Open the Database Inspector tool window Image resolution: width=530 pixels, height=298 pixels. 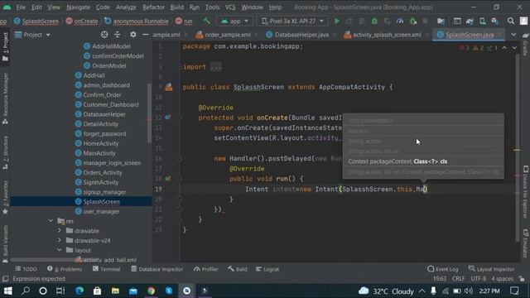(x=157, y=269)
